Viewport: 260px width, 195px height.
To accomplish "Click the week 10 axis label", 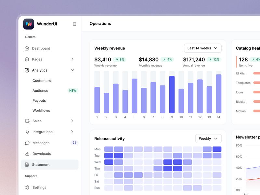I will pos(181,117).
